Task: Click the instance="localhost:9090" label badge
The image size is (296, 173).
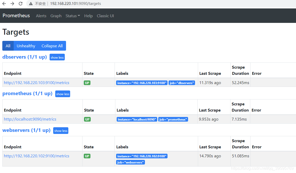Action: click(x=137, y=119)
